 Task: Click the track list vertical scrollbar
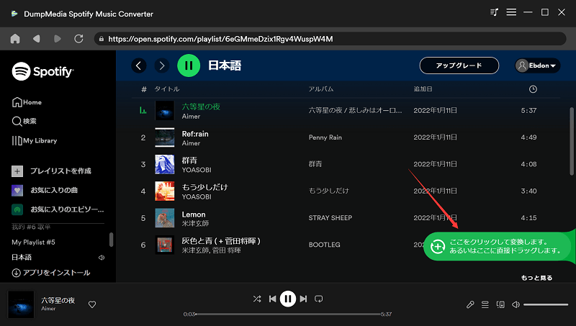pos(572,141)
